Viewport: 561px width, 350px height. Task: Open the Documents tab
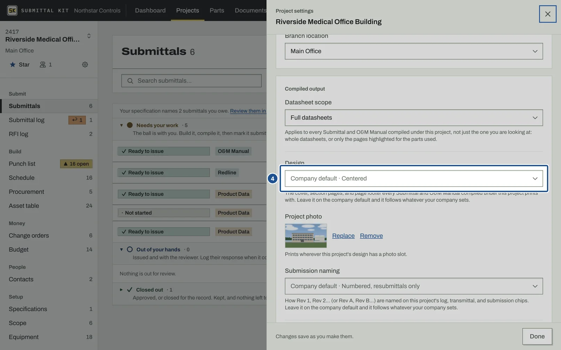pos(250,10)
